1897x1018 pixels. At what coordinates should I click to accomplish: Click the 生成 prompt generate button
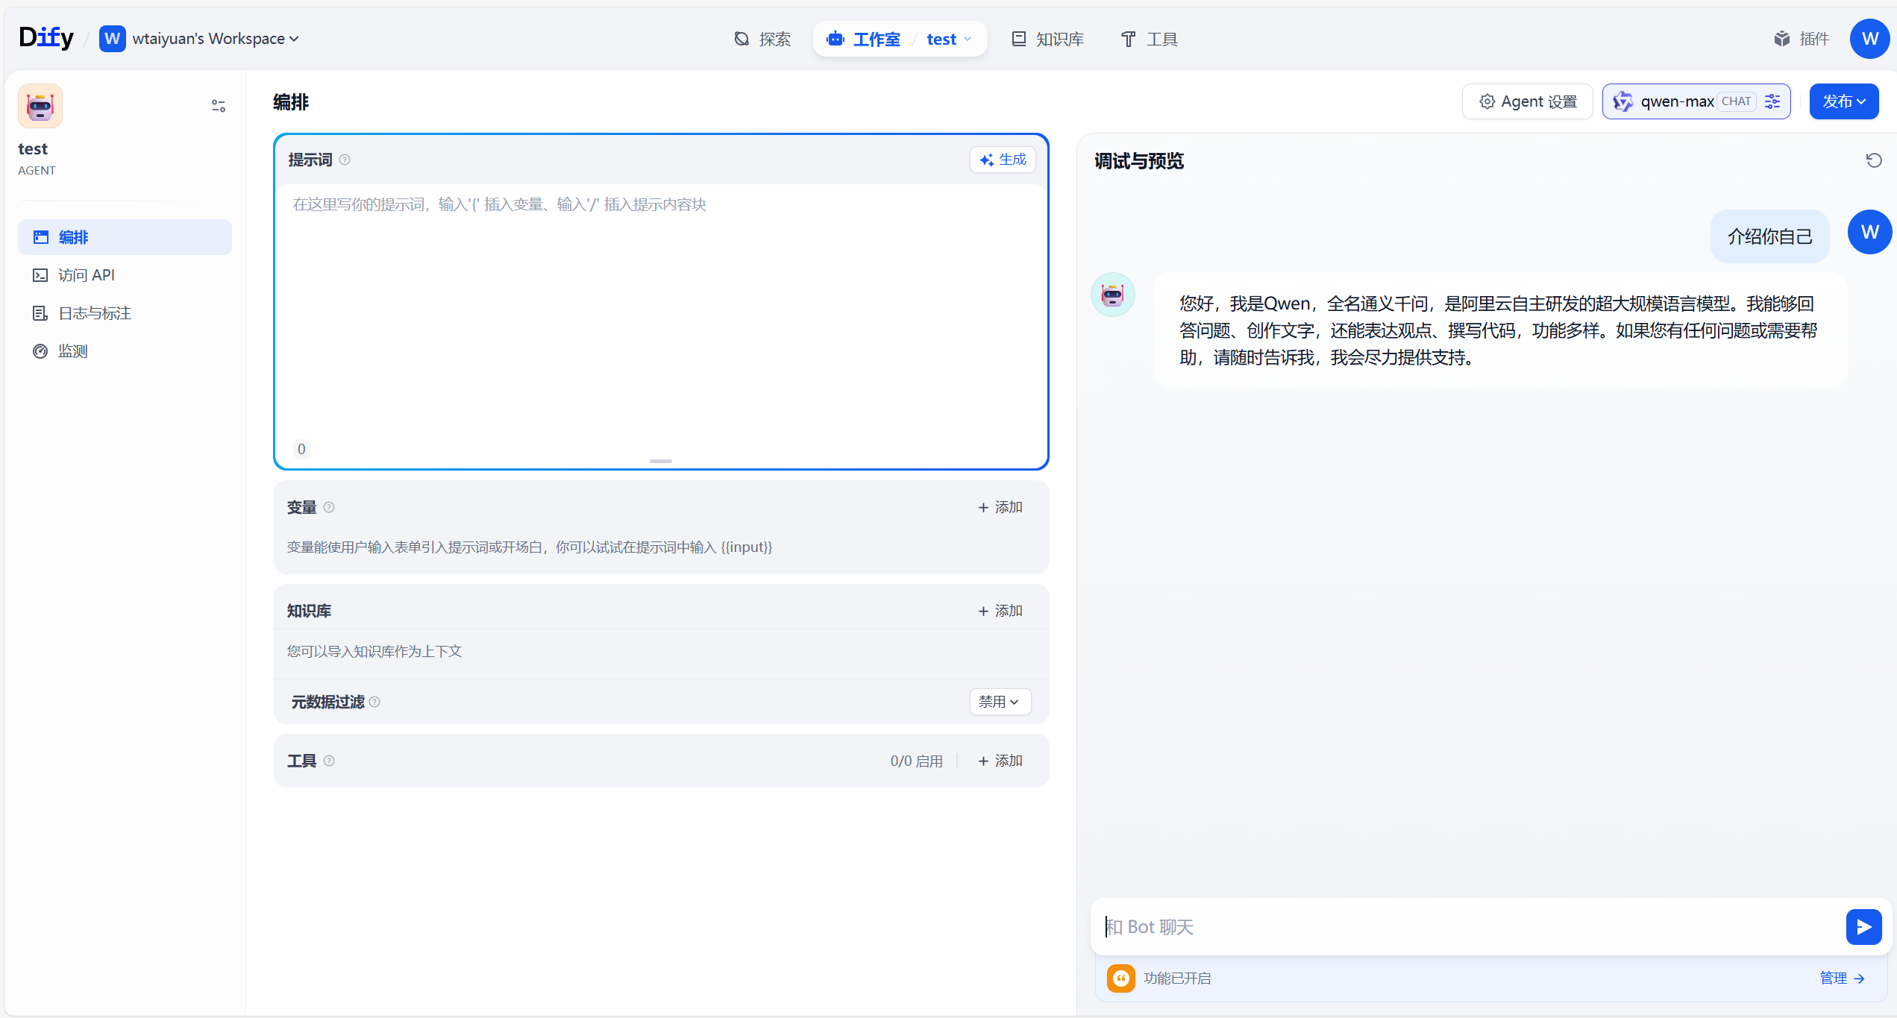click(1003, 160)
